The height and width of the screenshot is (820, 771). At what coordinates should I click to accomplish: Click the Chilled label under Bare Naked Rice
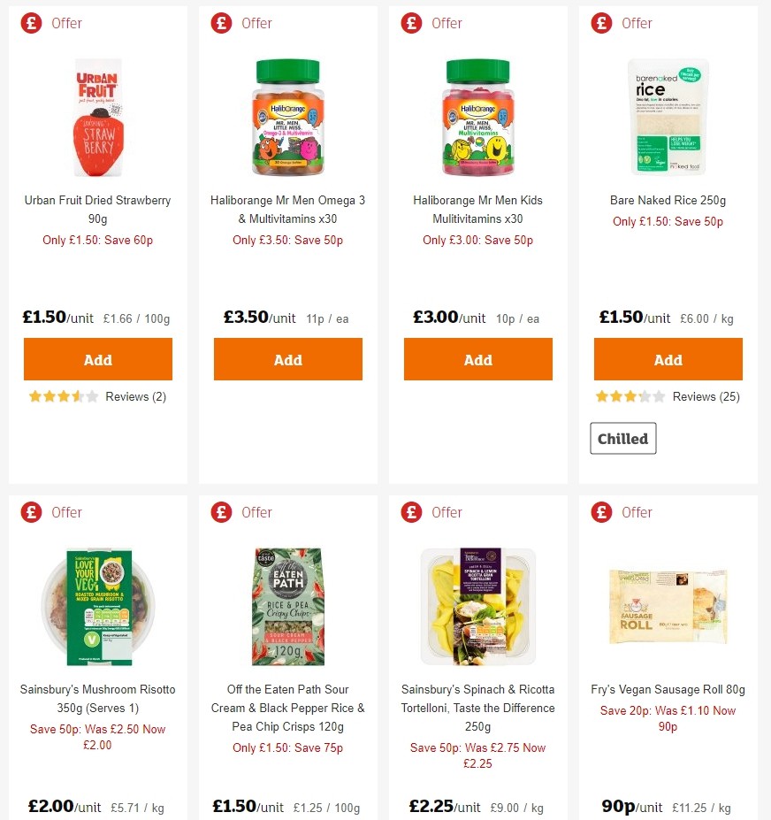(622, 438)
